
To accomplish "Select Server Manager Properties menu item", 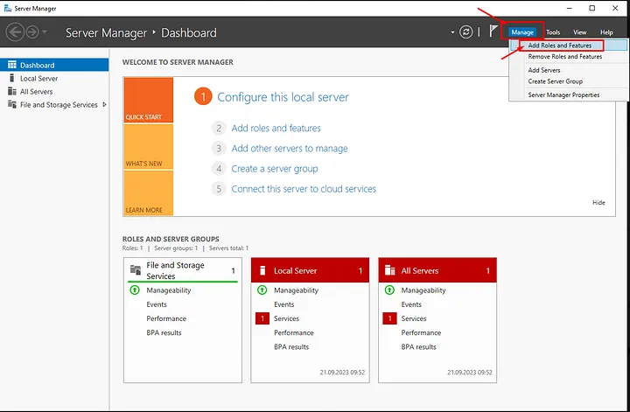I will click(563, 94).
